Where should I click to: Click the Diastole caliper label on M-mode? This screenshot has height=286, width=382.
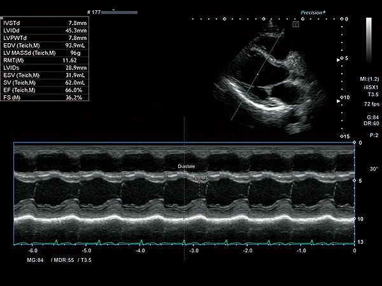tap(187, 167)
